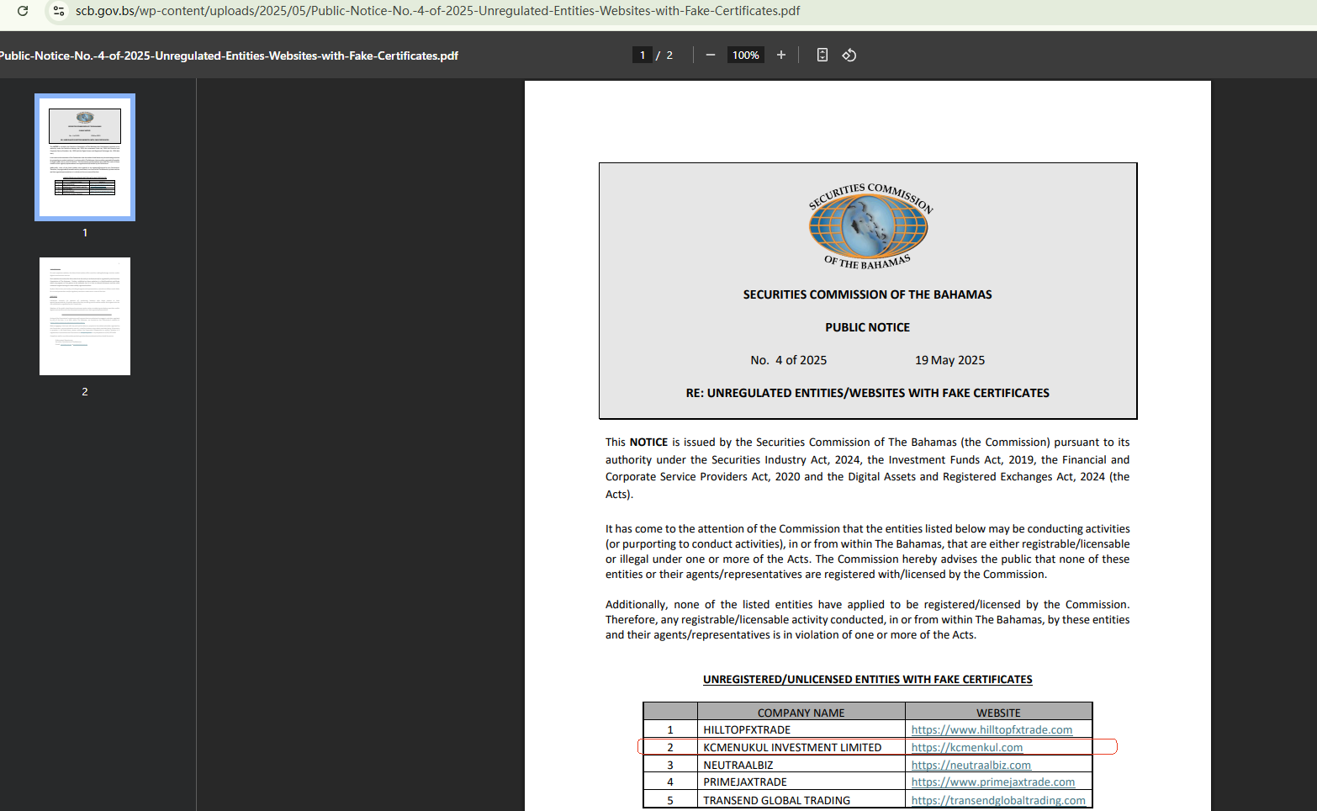Reload the page in the browser
The height and width of the screenshot is (811, 1317).
23,11
